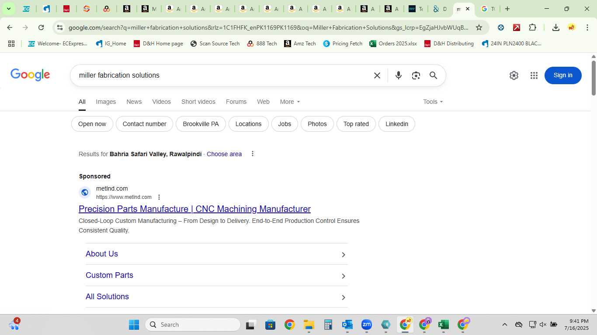The width and height of the screenshot is (597, 335).
Task: Open the Pricing Fetch bookmark
Action: [x=343, y=44]
